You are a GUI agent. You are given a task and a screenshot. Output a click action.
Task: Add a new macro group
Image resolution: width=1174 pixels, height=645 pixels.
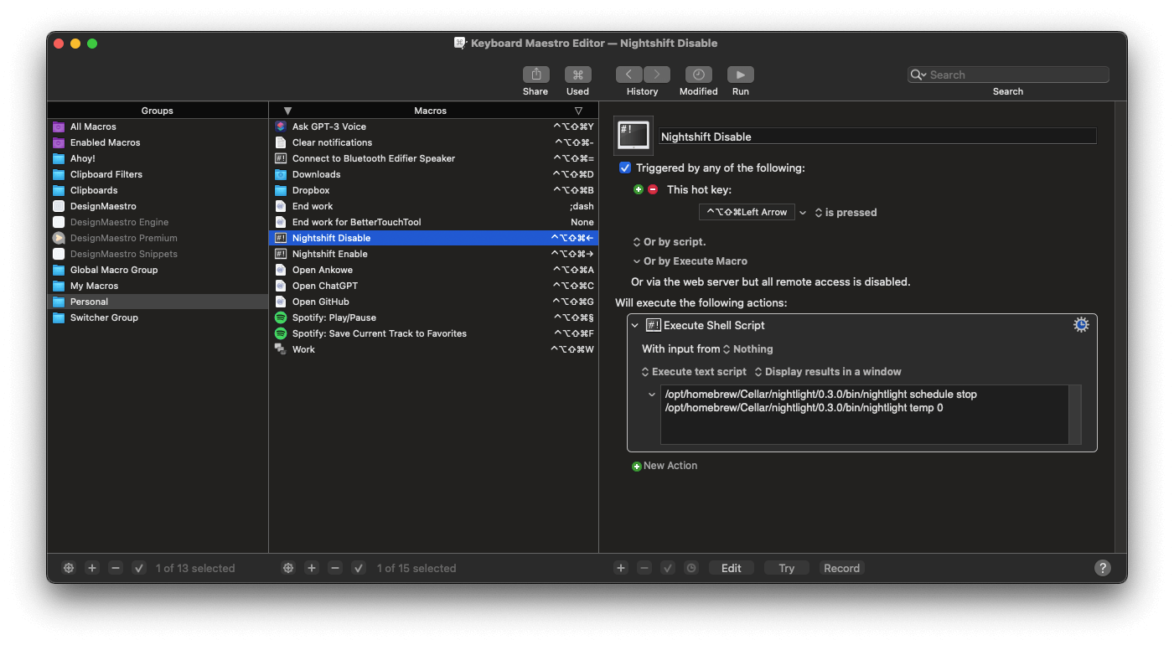pyautogui.click(x=92, y=568)
